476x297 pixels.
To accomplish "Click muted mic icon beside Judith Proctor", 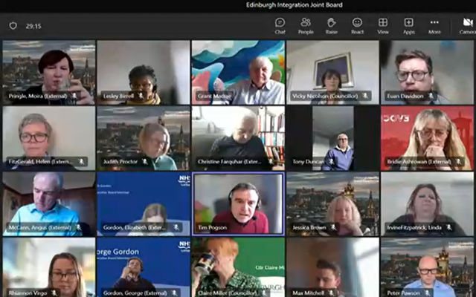I will coord(145,162).
